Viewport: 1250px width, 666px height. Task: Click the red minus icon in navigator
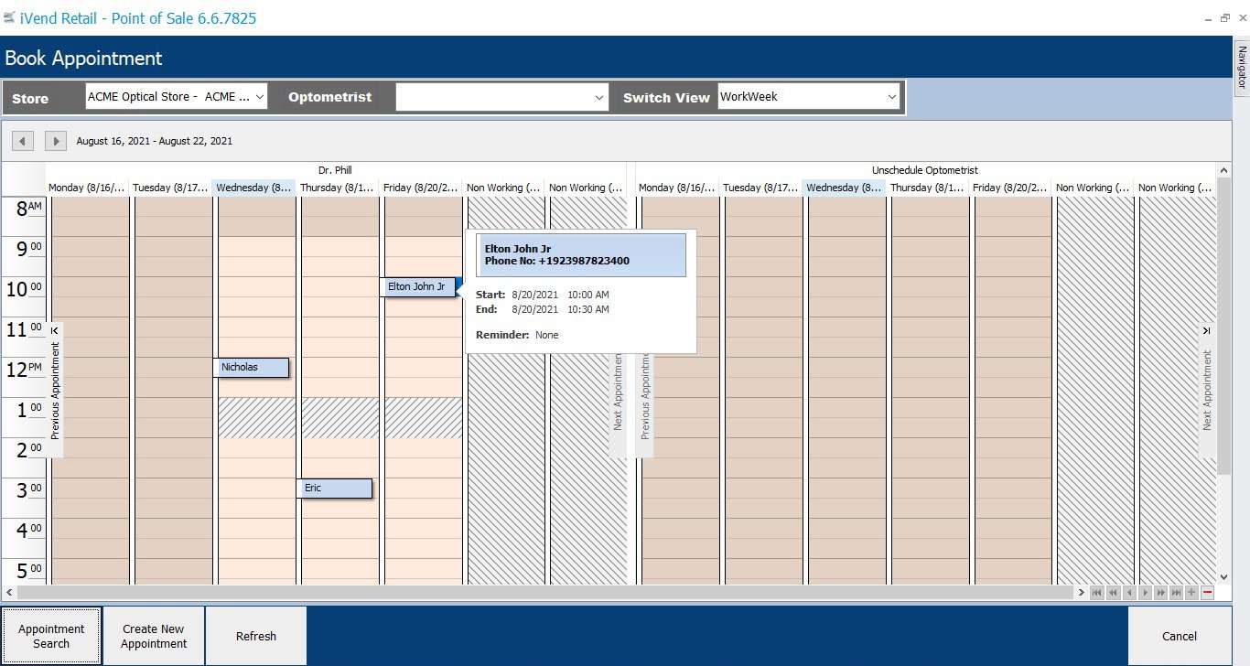[x=1208, y=593]
